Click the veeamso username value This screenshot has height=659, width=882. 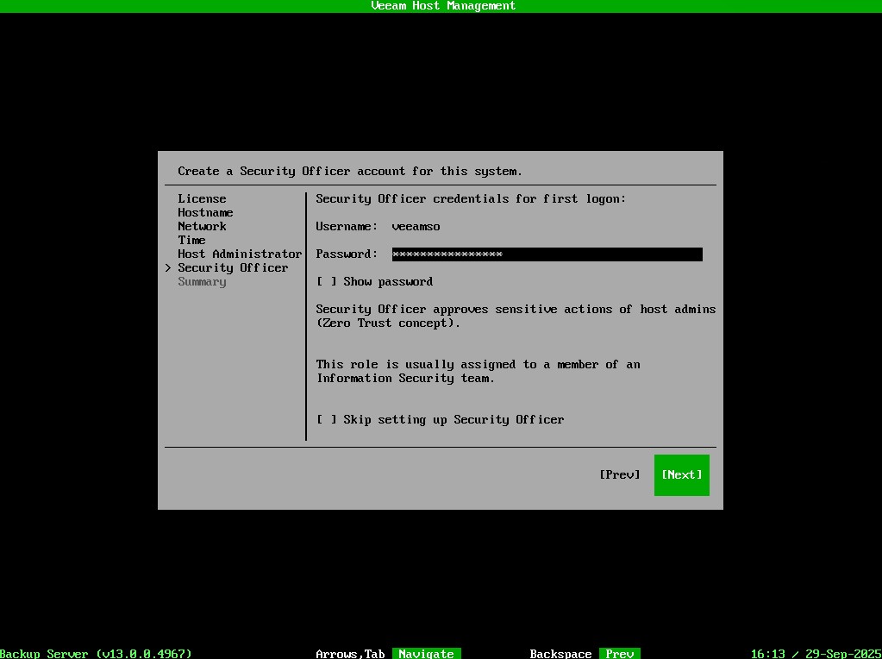416,226
